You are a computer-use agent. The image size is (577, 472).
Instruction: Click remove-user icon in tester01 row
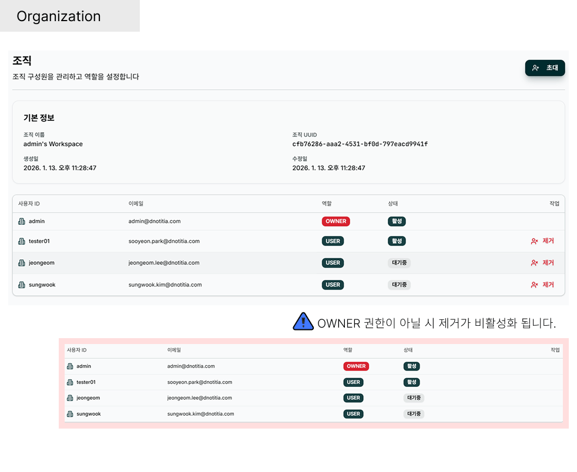tap(534, 241)
